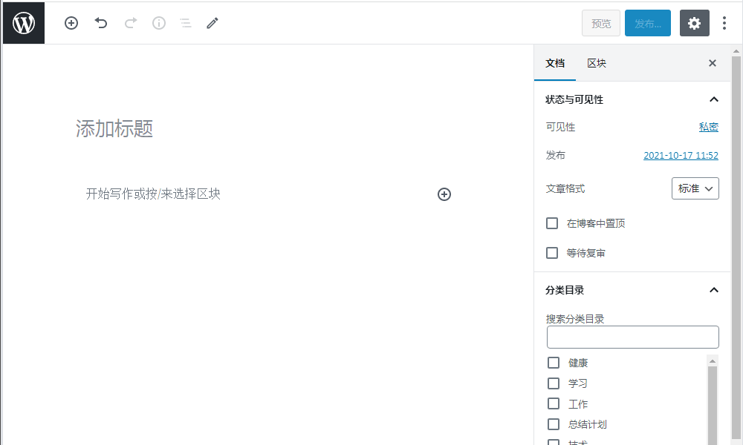Screen dimensions: 743x445
Task: Enable 在博客中置顶 checkbox
Action: tap(552, 222)
